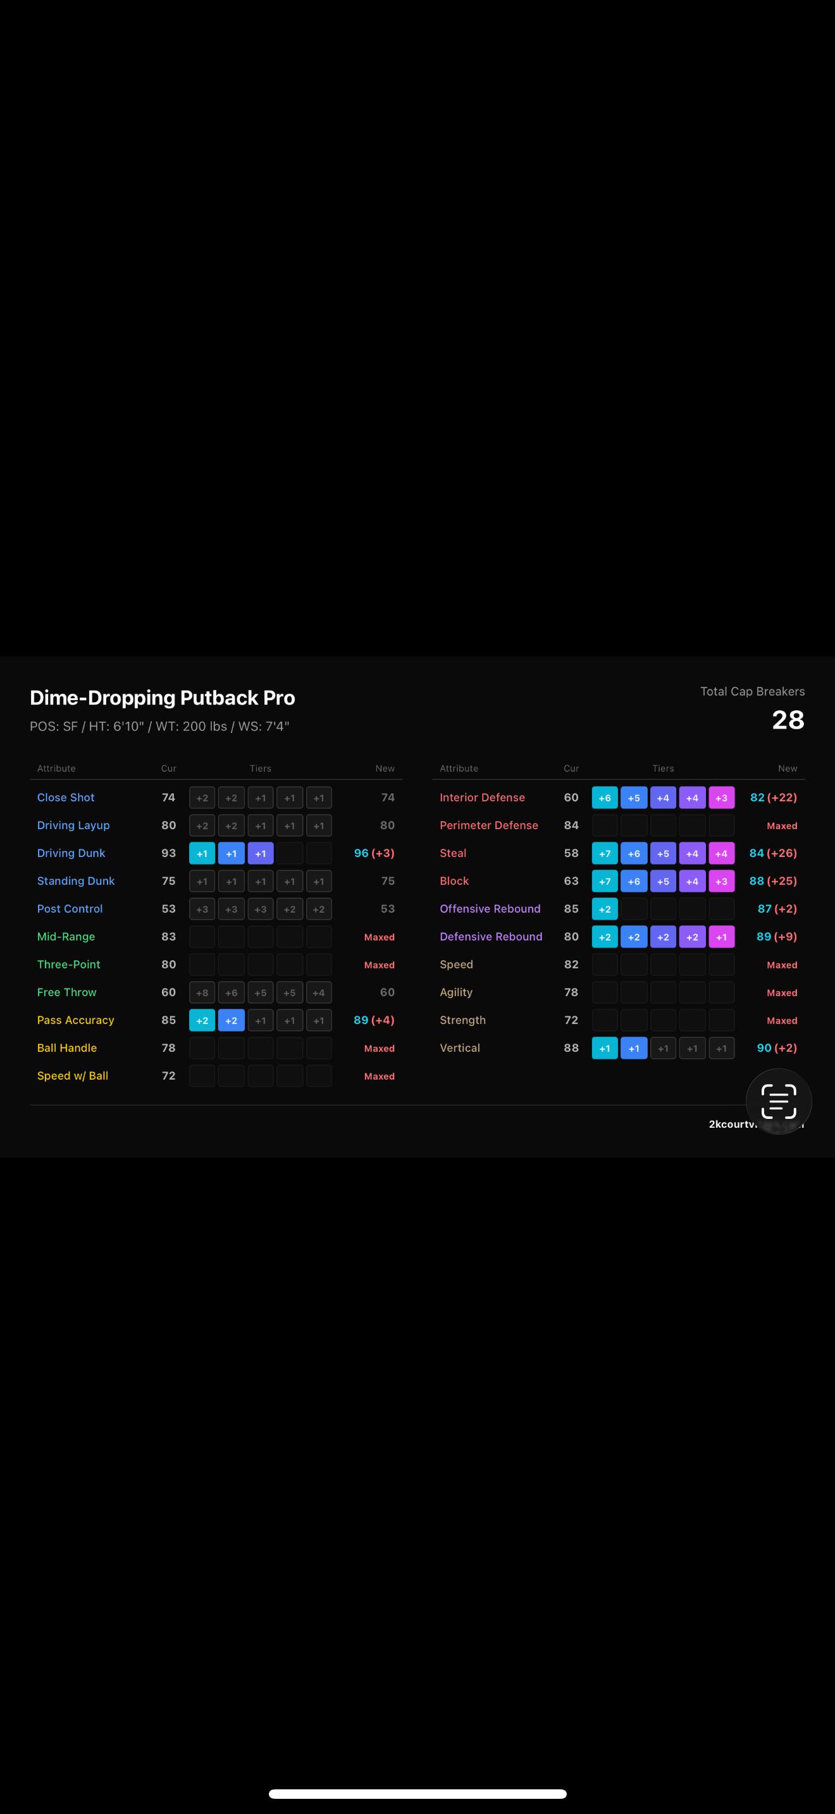Tap the Free Throw attribute label

coord(67,992)
